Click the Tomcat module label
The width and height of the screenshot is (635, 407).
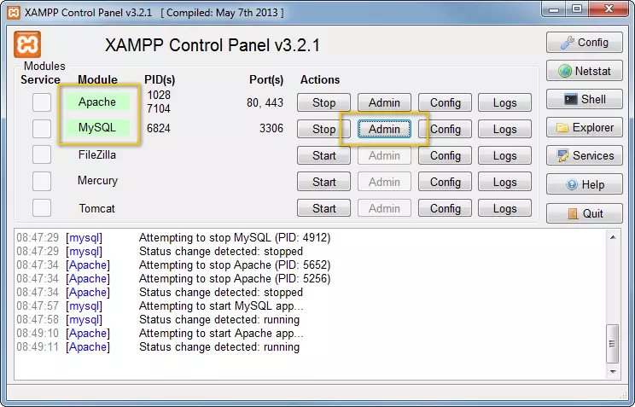point(96,208)
